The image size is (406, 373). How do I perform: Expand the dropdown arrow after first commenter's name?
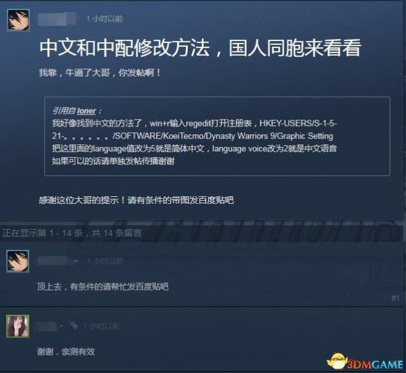[x=76, y=262]
